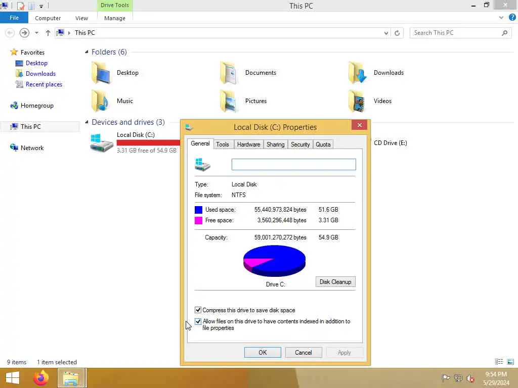
Task: Click the This PC icon in sidebar
Action: point(14,127)
